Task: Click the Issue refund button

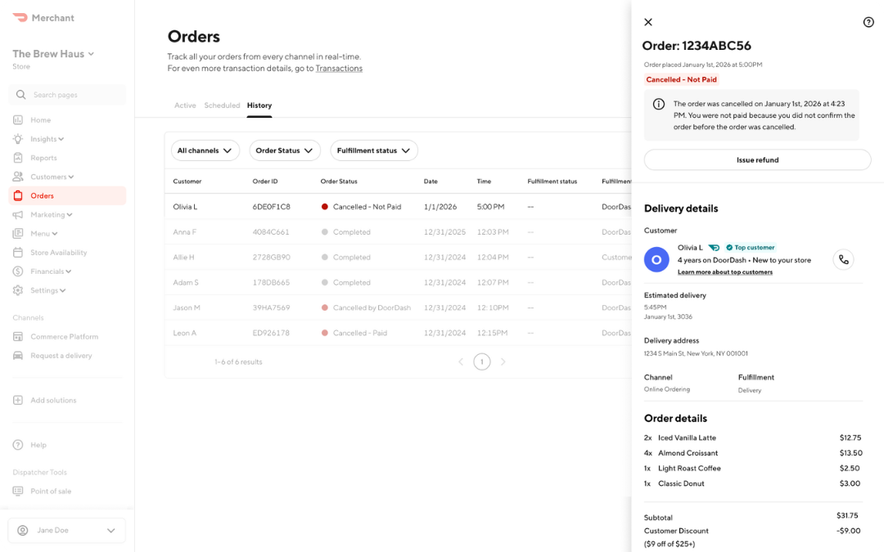Action: click(757, 159)
